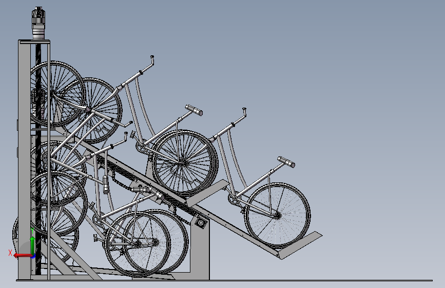Click the green Y axis arrow of triad
The width and height of the screenshot is (445, 288).
pos(33,245)
